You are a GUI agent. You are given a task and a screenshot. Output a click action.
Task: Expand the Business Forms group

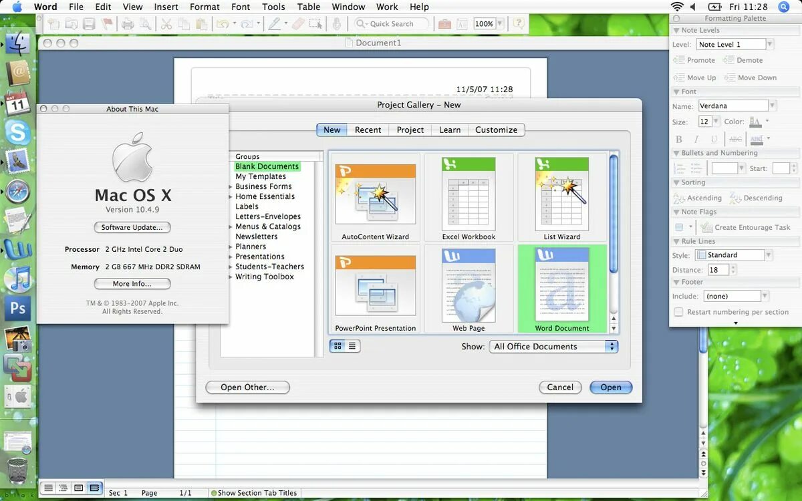click(231, 187)
